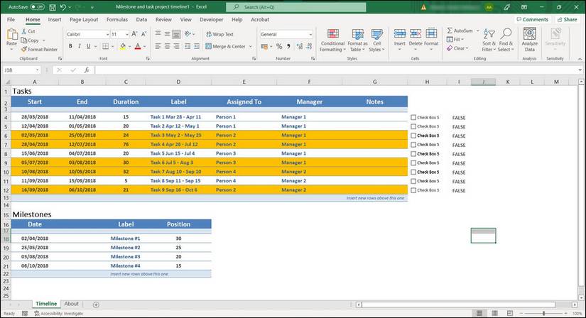Viewport: 586px width, 318px height.
Task: Check the checkbox next to Task 9 row
Action: pos(414,190)
